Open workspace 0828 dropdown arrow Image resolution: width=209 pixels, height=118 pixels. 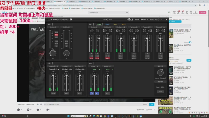click(x=127, y=19)
